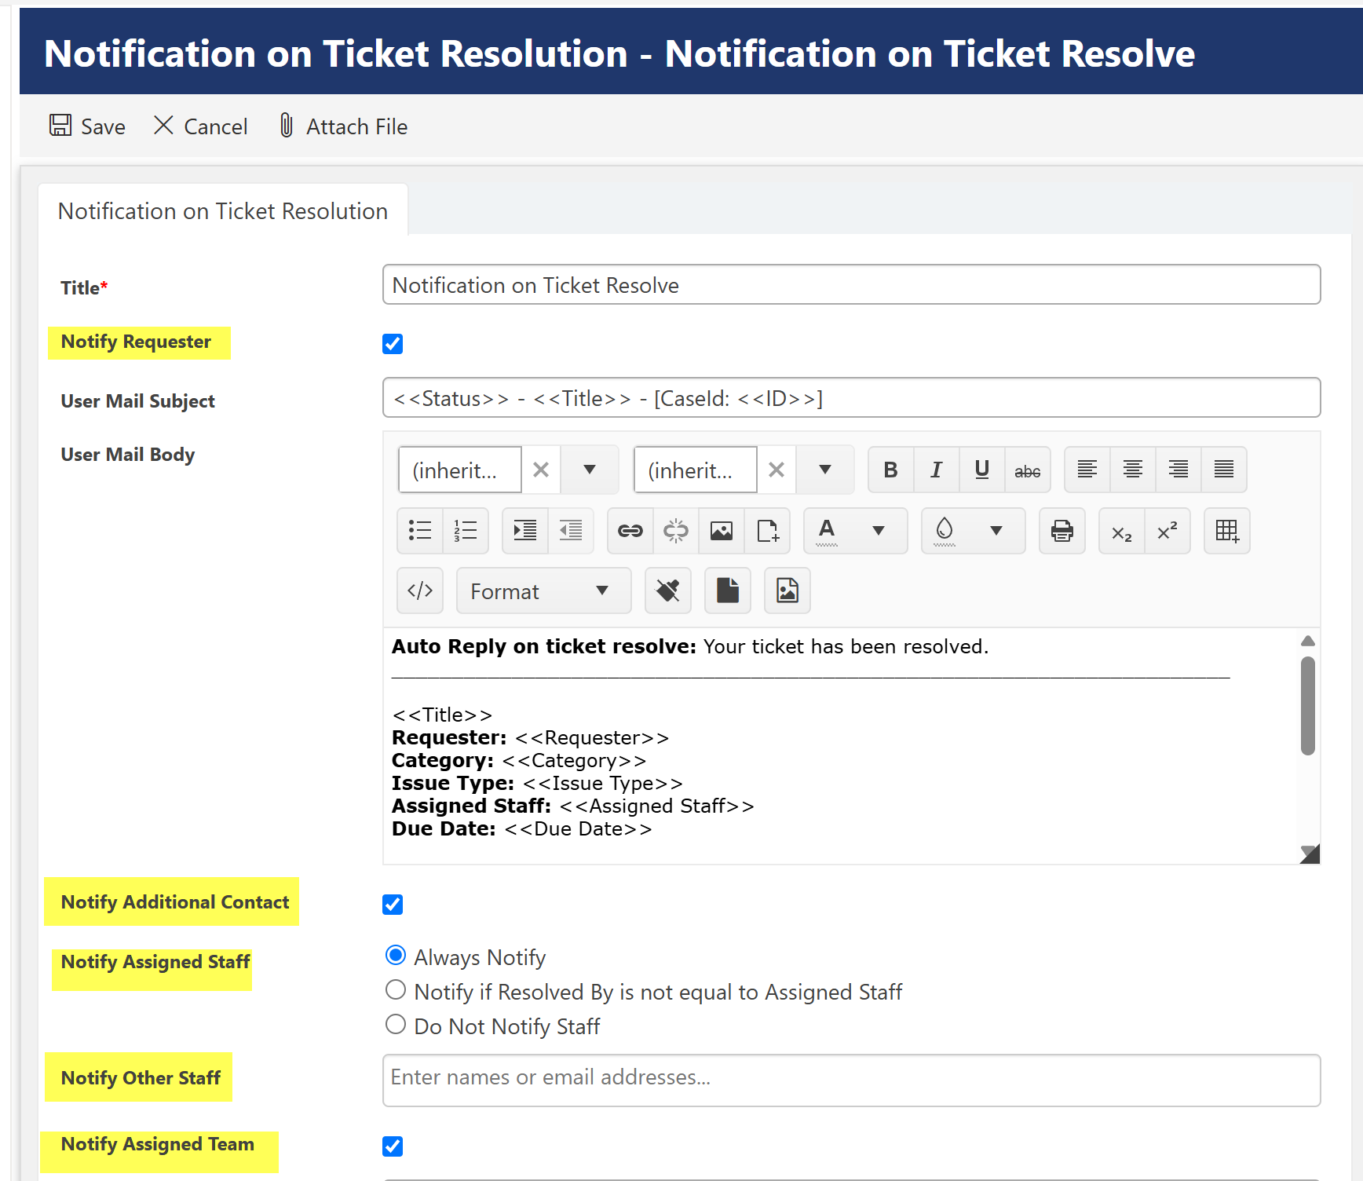Image resolution: width=1363 pixels, height=1181 pixels.
Task: Open the View HTML source tool
Action: point(420,590)
